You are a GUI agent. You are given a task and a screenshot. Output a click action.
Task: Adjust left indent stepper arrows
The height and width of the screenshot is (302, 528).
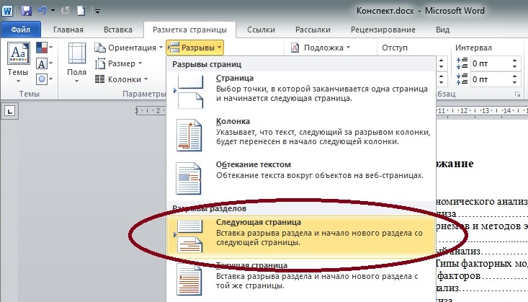click(441, 63)
